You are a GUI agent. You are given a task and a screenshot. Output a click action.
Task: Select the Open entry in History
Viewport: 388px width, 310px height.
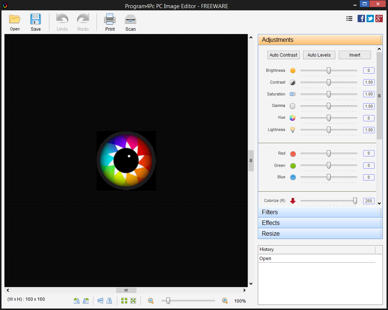pos(317,259)
